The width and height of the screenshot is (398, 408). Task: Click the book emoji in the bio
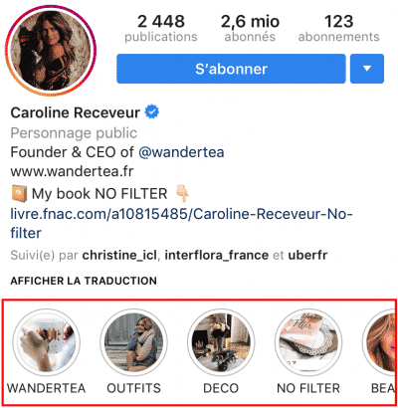(19, 194)
